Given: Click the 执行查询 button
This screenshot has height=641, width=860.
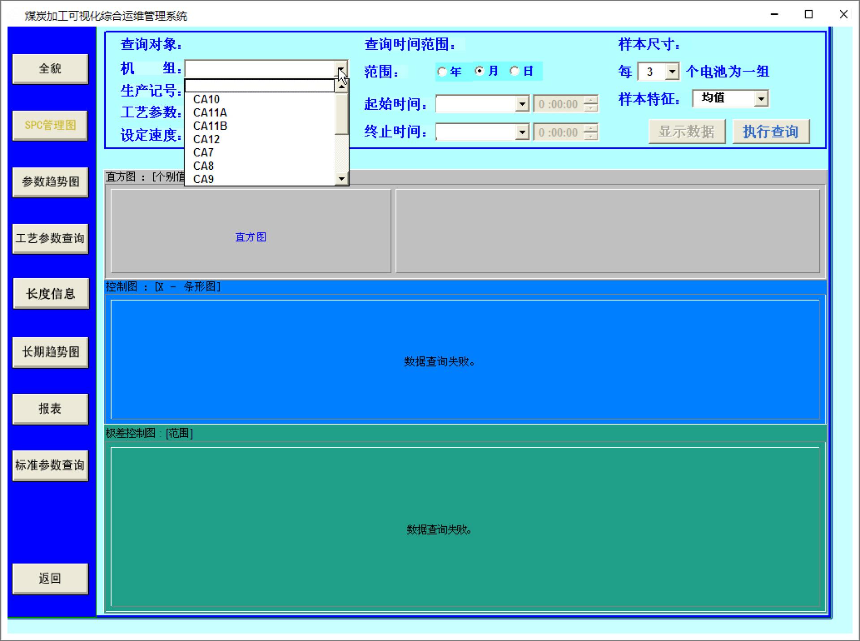Looking at the screenshot, I should pyautogui.click(x=770, y=132).
